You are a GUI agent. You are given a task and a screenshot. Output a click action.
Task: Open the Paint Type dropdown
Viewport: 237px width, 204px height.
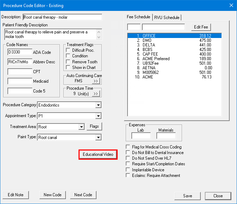98,138
